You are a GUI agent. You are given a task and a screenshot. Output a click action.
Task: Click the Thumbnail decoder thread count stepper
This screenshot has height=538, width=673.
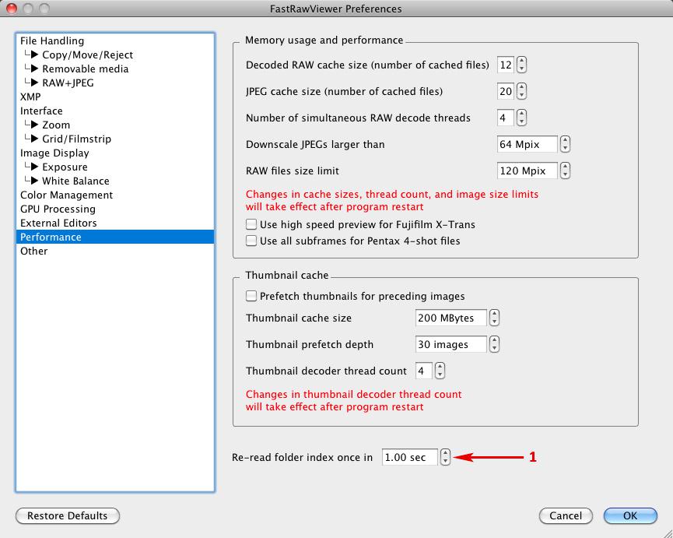[440, 371]
